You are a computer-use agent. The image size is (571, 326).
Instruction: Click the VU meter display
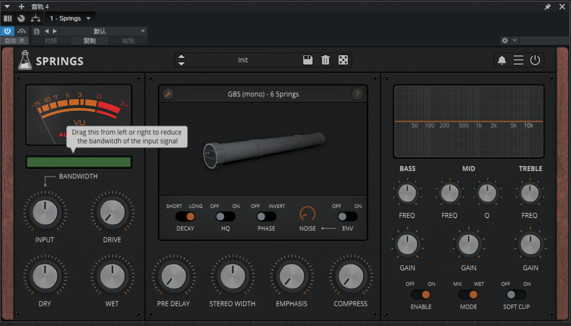pos(79,115)
